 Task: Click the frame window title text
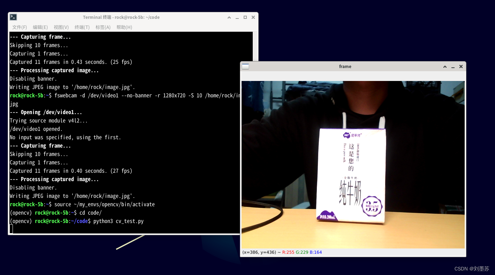(345, 67)
